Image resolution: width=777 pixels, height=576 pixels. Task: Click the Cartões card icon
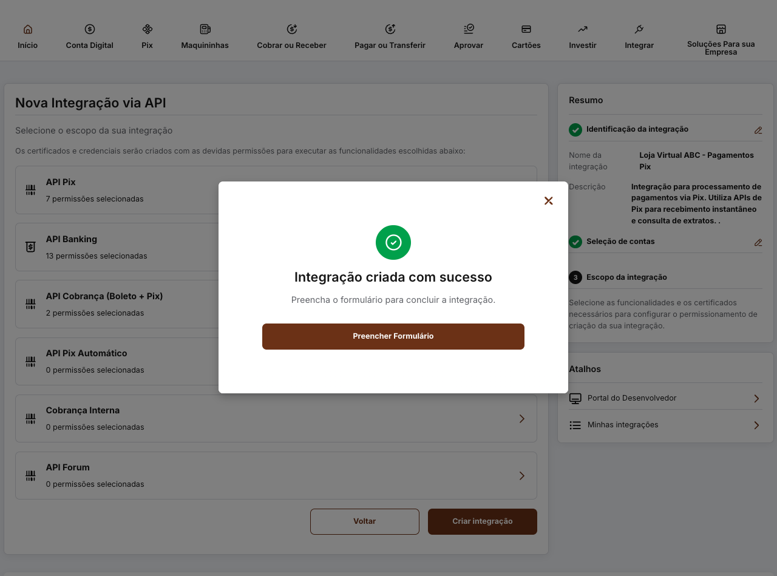pos(526,29)
